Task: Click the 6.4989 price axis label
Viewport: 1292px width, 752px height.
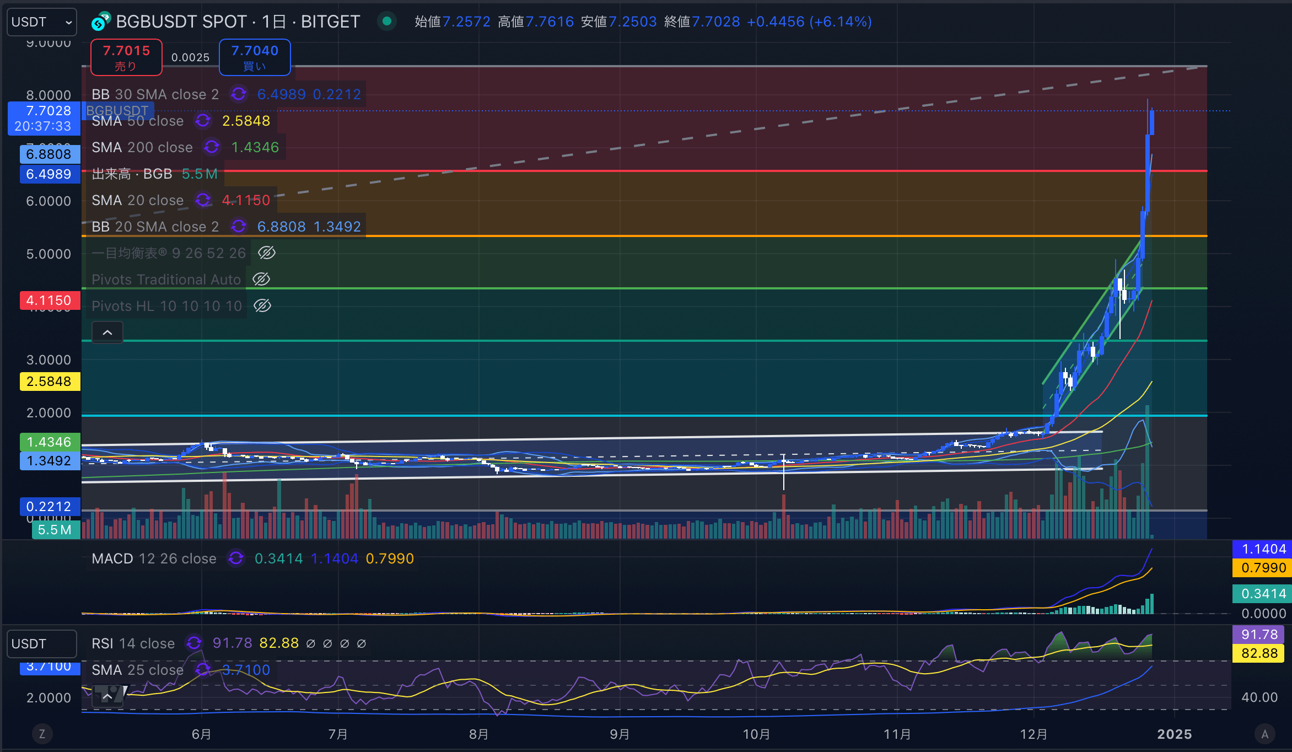Action: [x=50, y=174]
